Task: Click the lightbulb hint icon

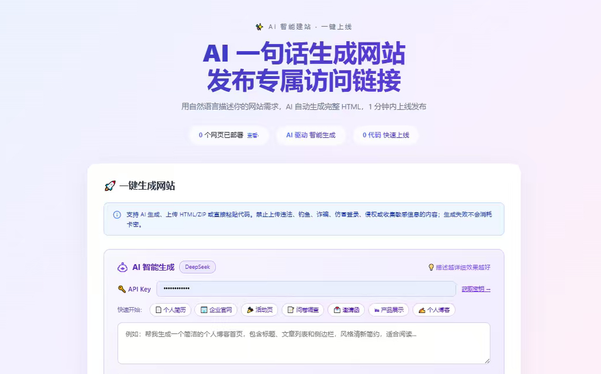Action: [x=431, y=267]
